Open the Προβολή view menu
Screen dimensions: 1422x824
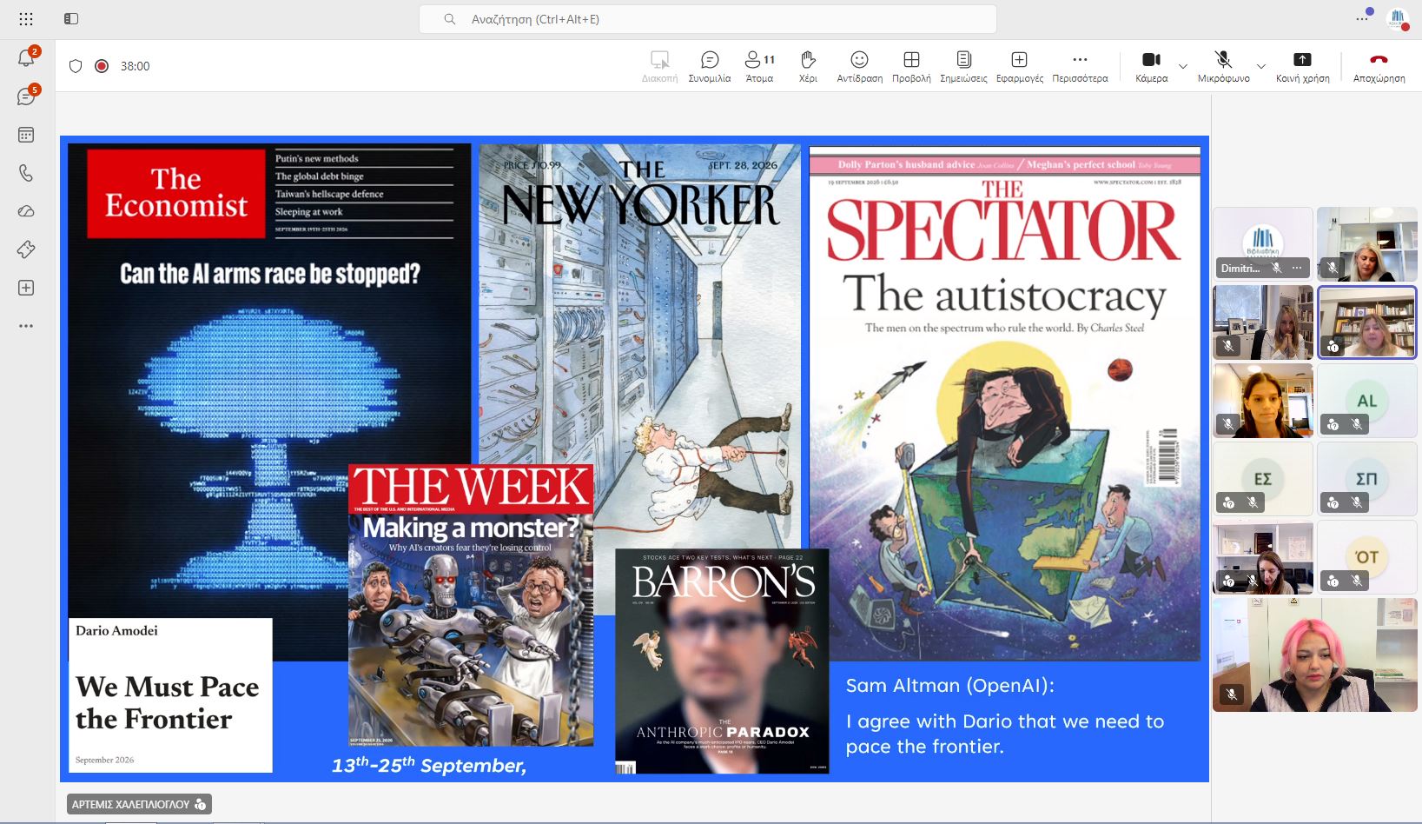tap(911, 66)
